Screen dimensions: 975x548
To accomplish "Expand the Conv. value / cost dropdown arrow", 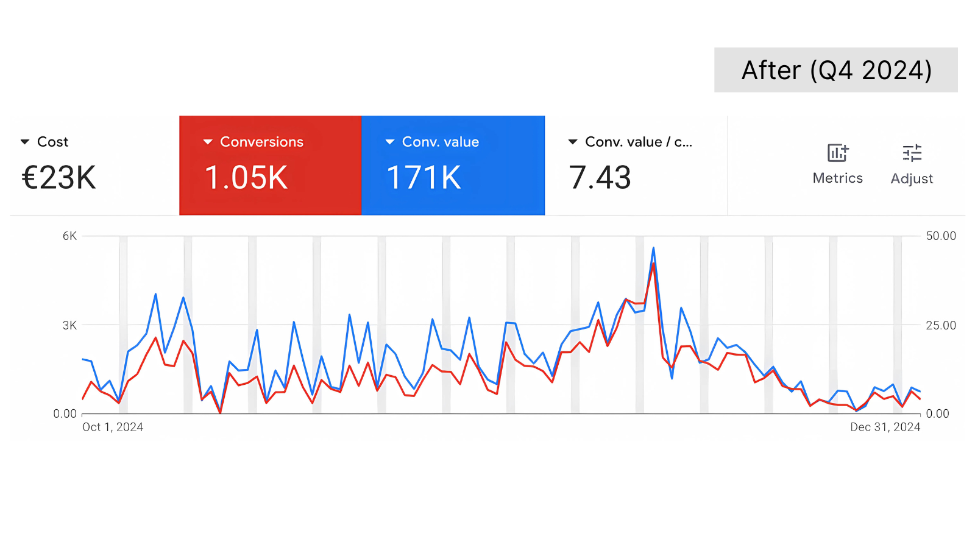I will point(573,142).
